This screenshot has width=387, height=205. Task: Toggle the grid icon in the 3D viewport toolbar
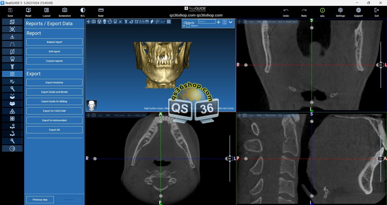coord(169,22)
